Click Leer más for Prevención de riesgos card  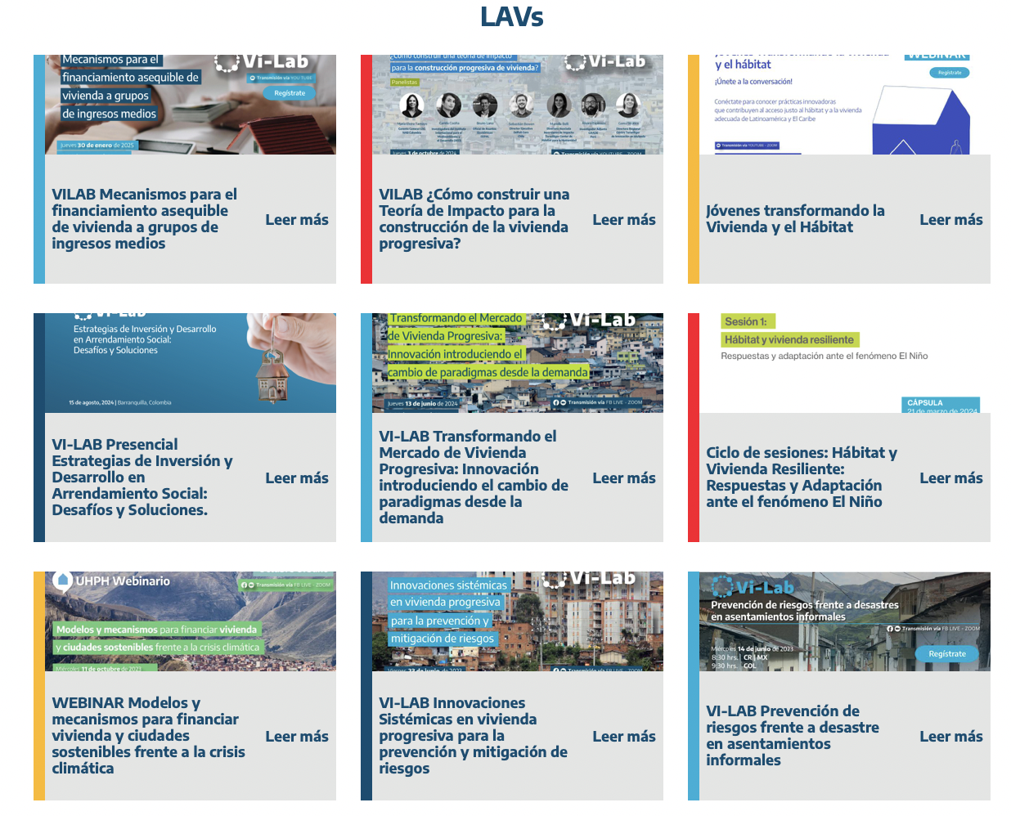coord(950,737)
